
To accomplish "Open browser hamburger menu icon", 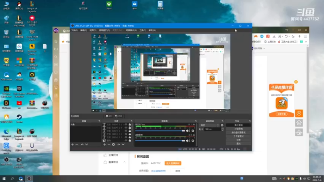I will point(305,36).
